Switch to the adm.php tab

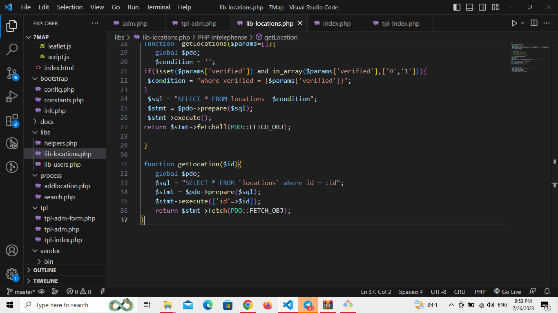pos(136,23)
